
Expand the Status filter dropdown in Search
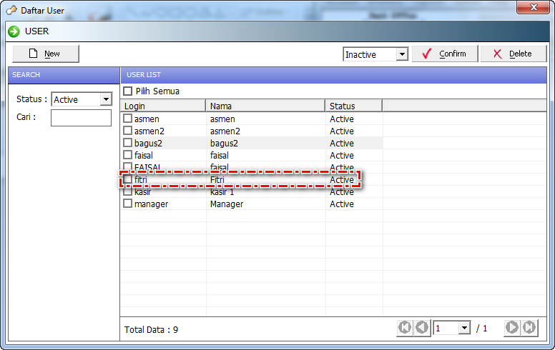[x=106, y=99]
